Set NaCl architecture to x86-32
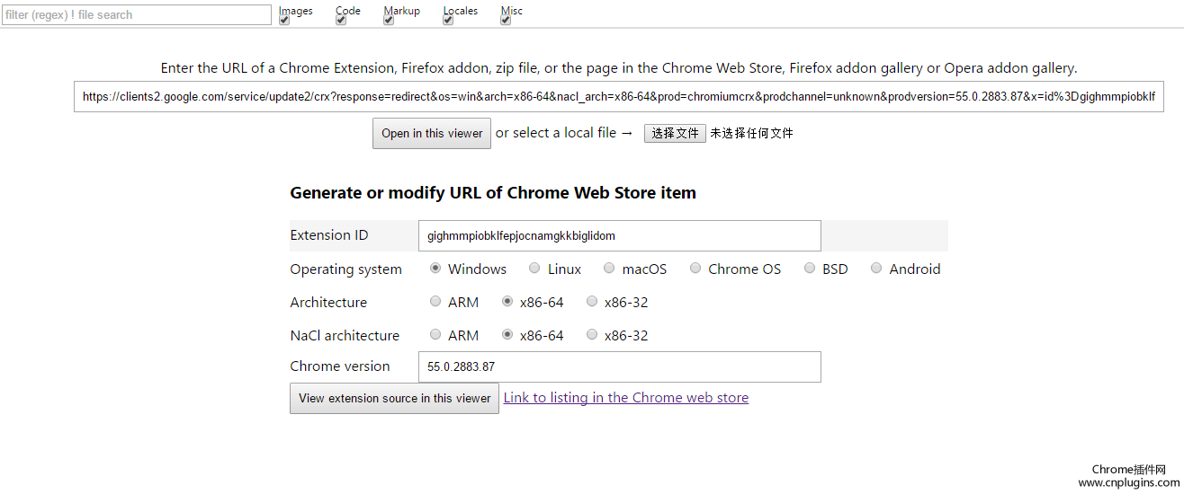Viewport: 1184px width, 494px height. (592, 335)
